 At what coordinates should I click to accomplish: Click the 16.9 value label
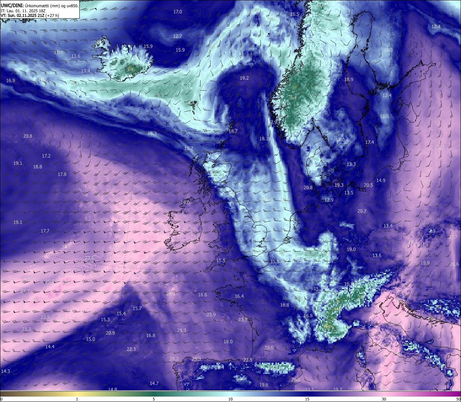click(x=11, y=81)
